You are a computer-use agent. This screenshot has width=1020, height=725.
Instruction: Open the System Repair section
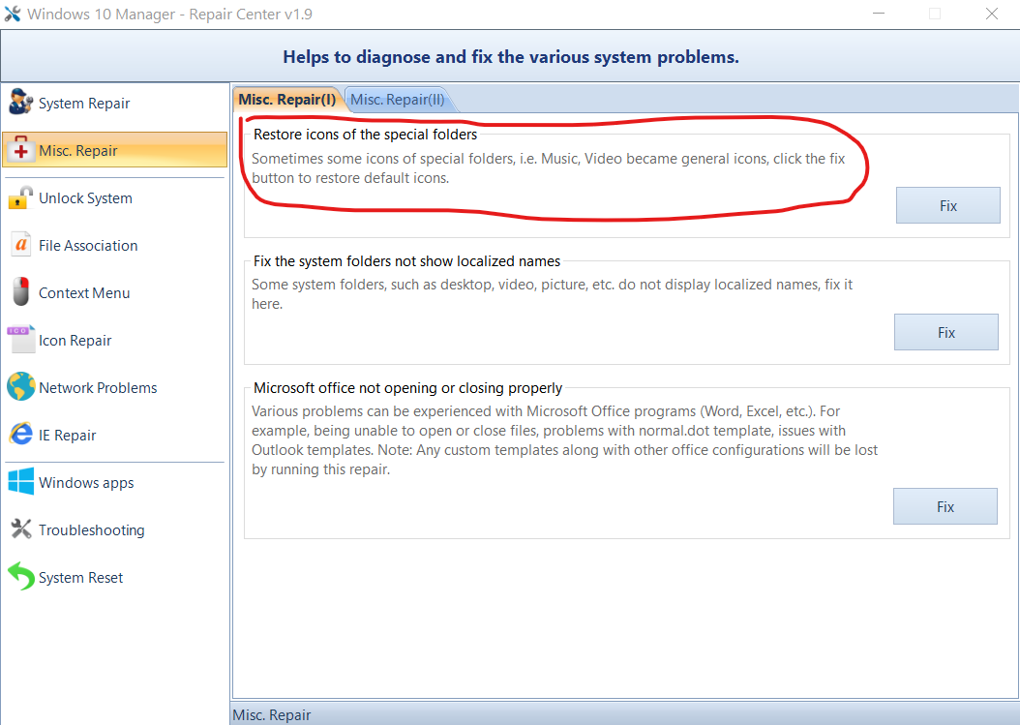point(114,103)
